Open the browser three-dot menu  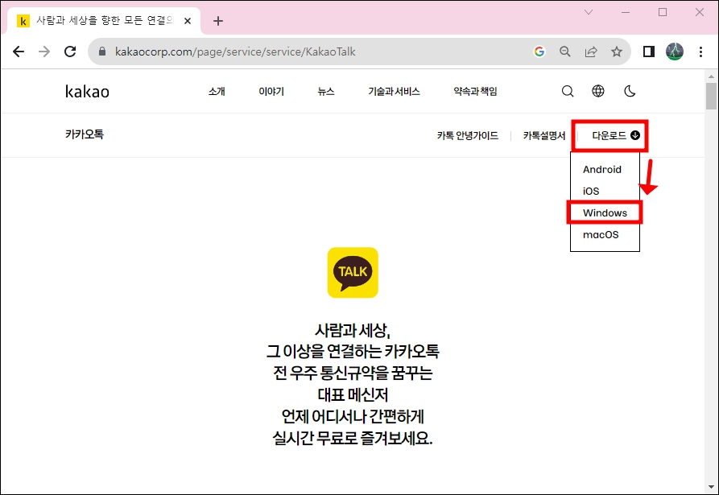tap(701, 50)
